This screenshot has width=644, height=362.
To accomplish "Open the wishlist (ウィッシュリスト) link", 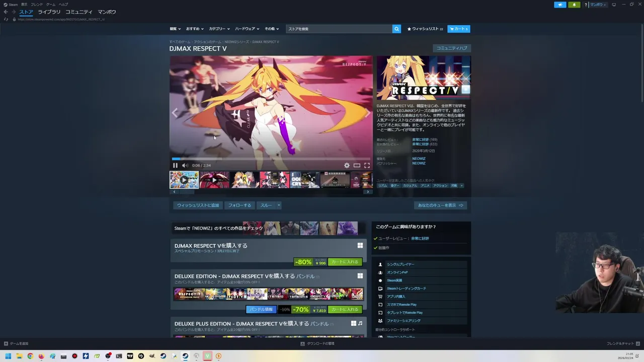I will 425,29.
